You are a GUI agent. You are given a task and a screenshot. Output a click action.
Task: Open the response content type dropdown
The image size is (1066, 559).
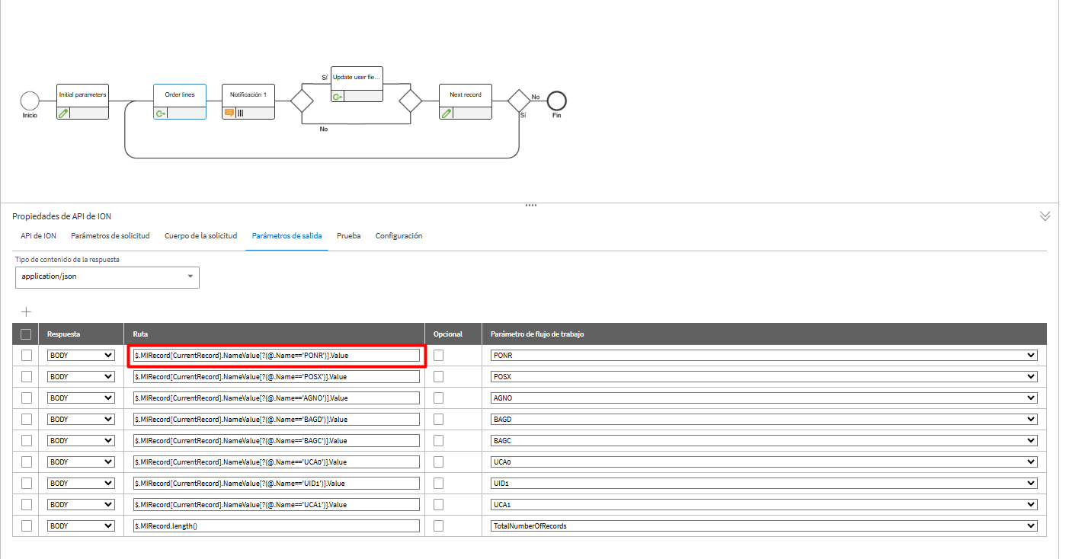(x=107, y=277)
